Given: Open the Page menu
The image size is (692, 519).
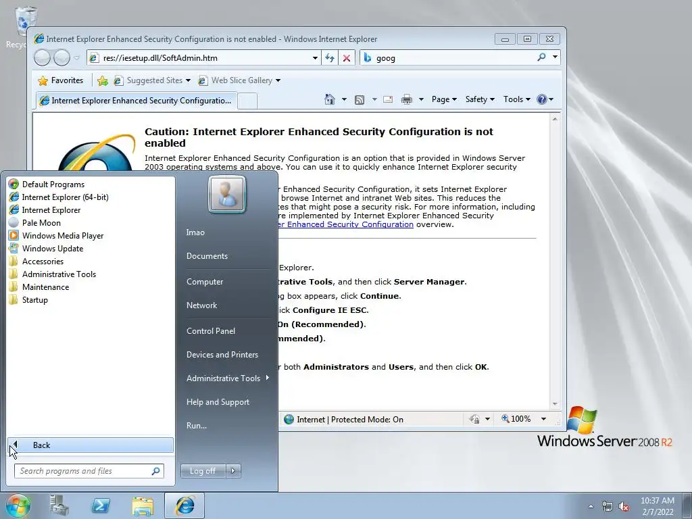Looking at the screenshot, I should (444, 99).
